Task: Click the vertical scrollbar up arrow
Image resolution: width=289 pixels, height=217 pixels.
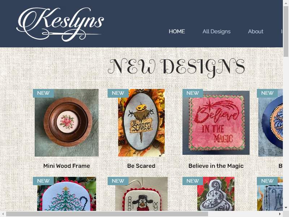Action: tap(286, 3)
